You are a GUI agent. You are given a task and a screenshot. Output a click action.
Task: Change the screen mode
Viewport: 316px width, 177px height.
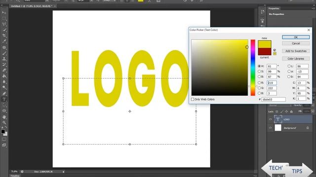pyautogui.click(x=4, y=145)
